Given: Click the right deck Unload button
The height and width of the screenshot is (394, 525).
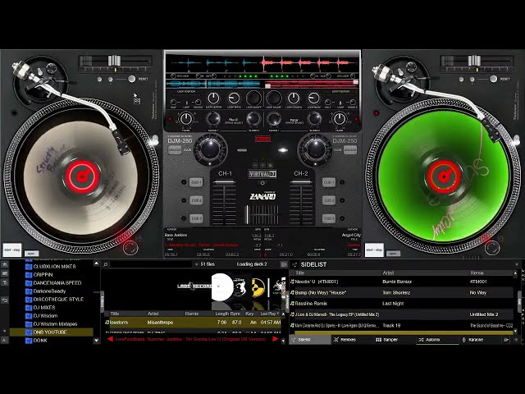Looking at the screenshot, I should pyautogui.click(x=350, y=149).
